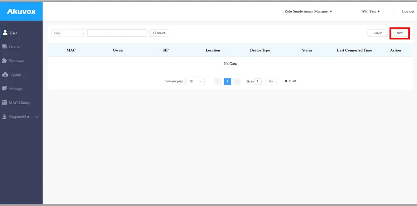This screenshot has width=417, height=206.
Task: Open the Message sidebar section
Action: point(21,89)
